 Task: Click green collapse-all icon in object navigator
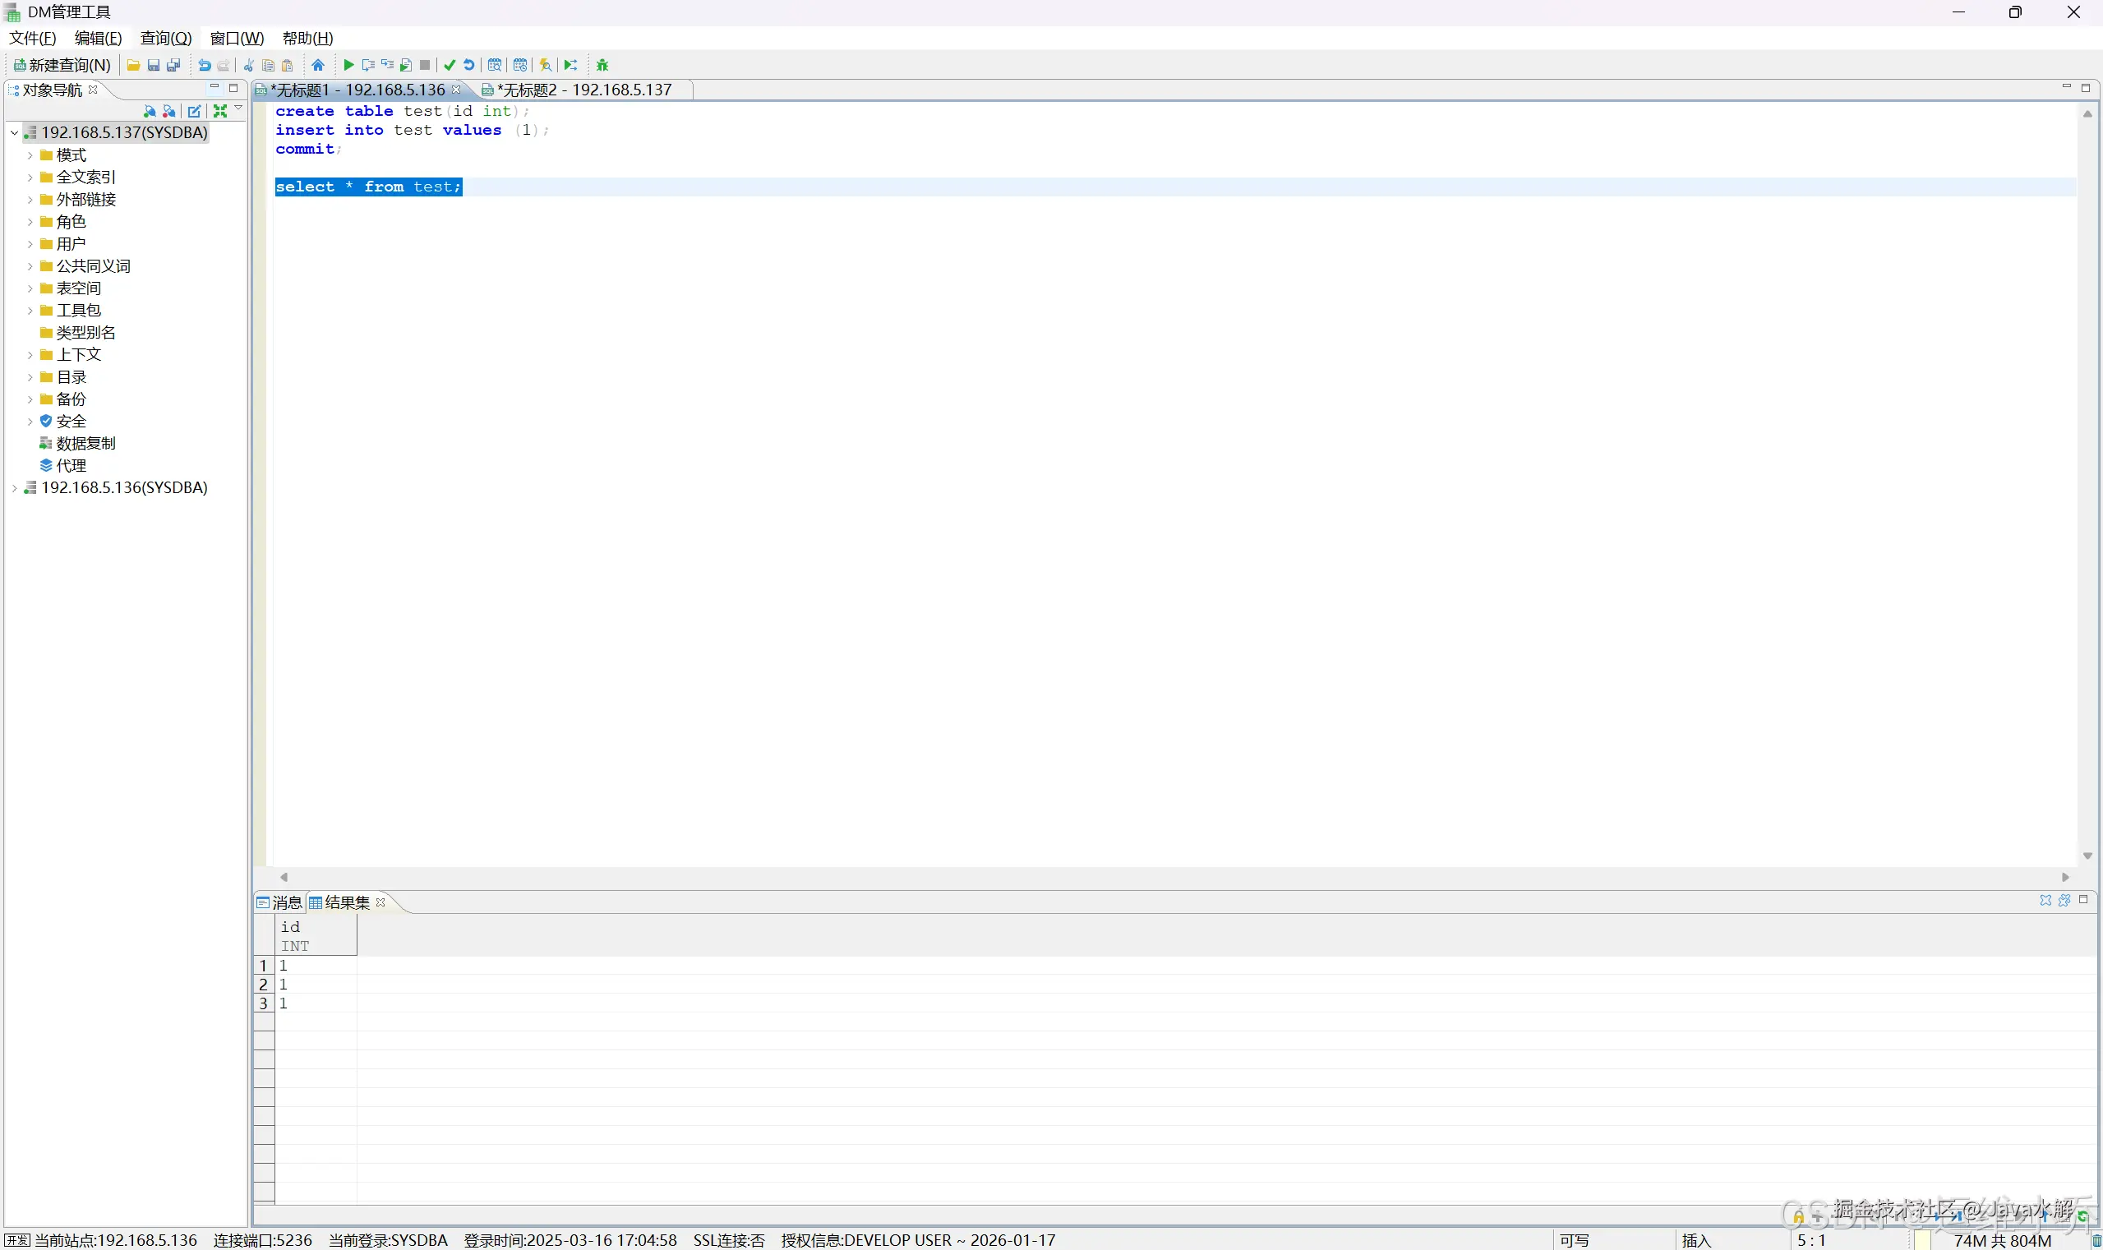pyautogui.click(x=219, y=111)
